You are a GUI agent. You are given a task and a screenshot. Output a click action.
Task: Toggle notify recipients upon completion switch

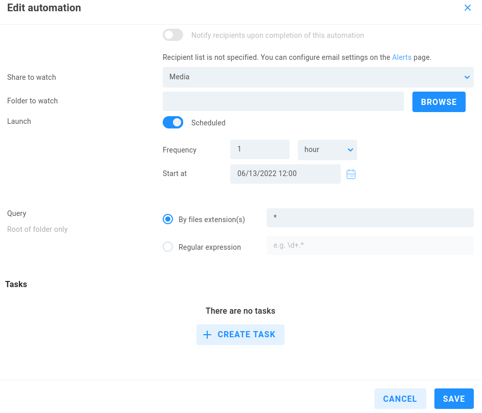(173, 35)
